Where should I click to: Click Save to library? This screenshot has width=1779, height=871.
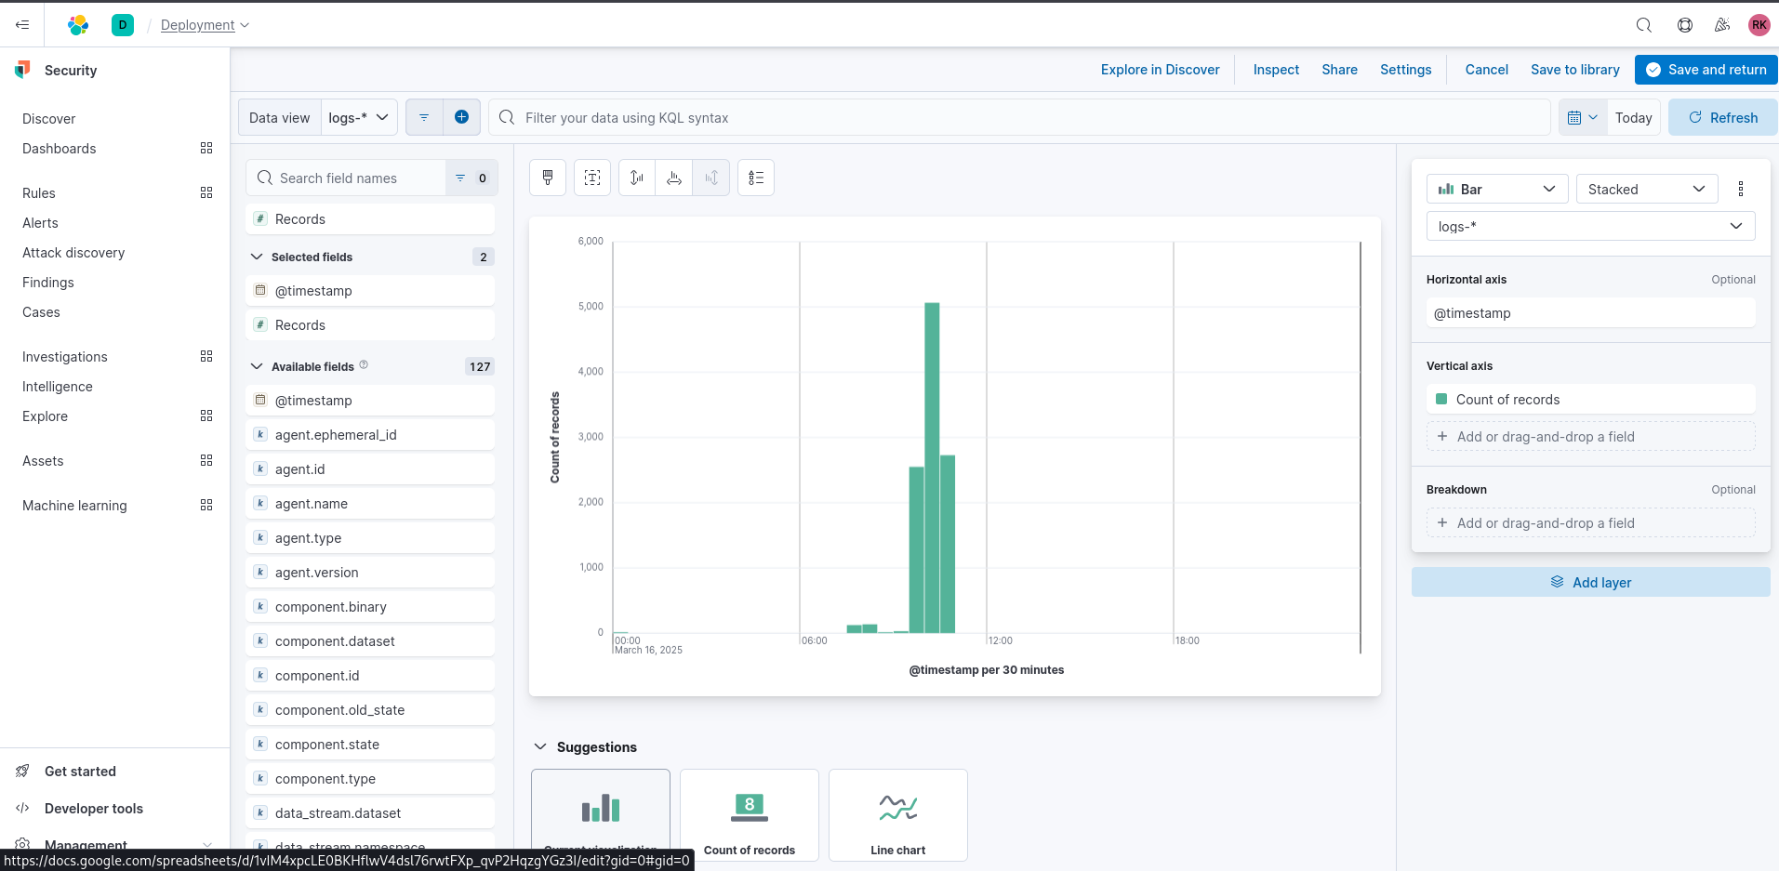click(x=1574, y=69)
